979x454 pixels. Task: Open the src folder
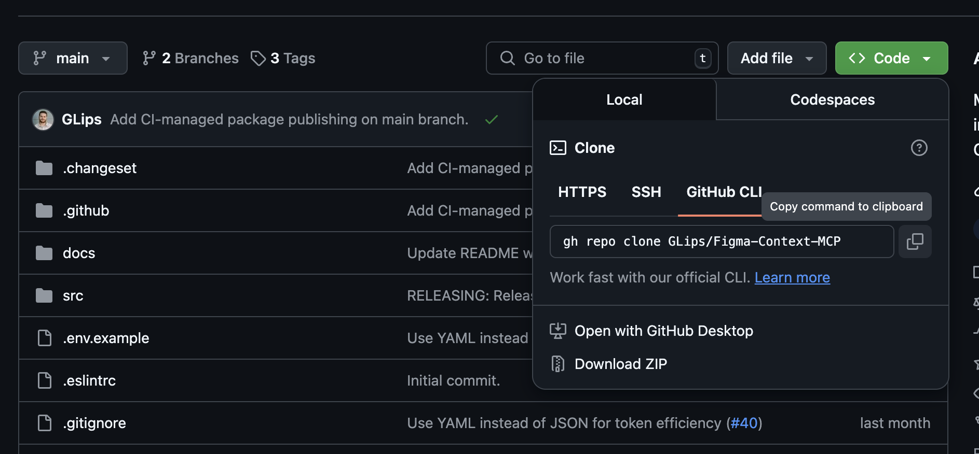73,295
